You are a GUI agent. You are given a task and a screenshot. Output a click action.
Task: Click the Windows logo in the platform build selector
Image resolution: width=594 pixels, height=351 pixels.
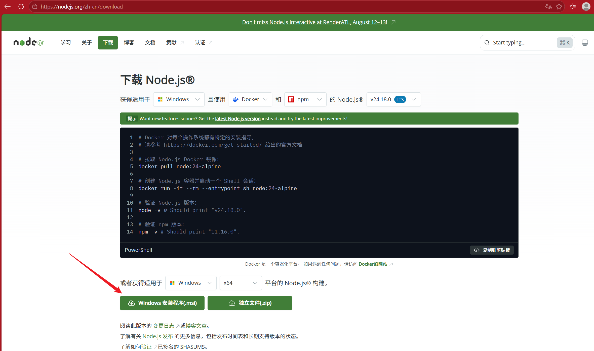pos(172,283)
